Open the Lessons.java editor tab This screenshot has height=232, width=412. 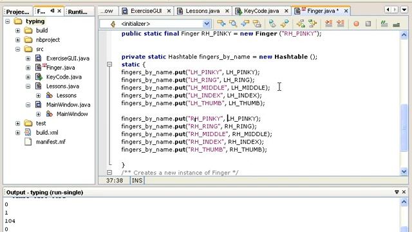click(x=203, y=11)
